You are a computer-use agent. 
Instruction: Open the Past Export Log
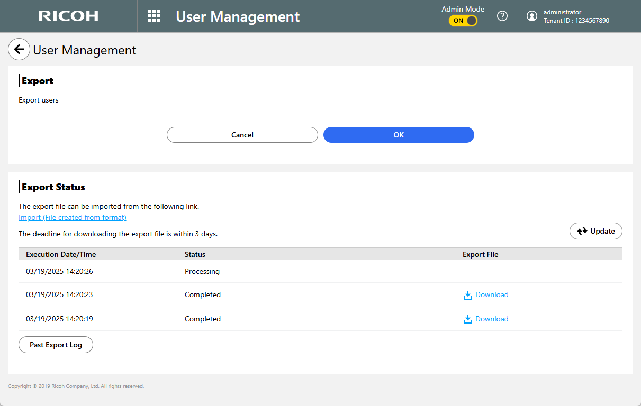56,345
